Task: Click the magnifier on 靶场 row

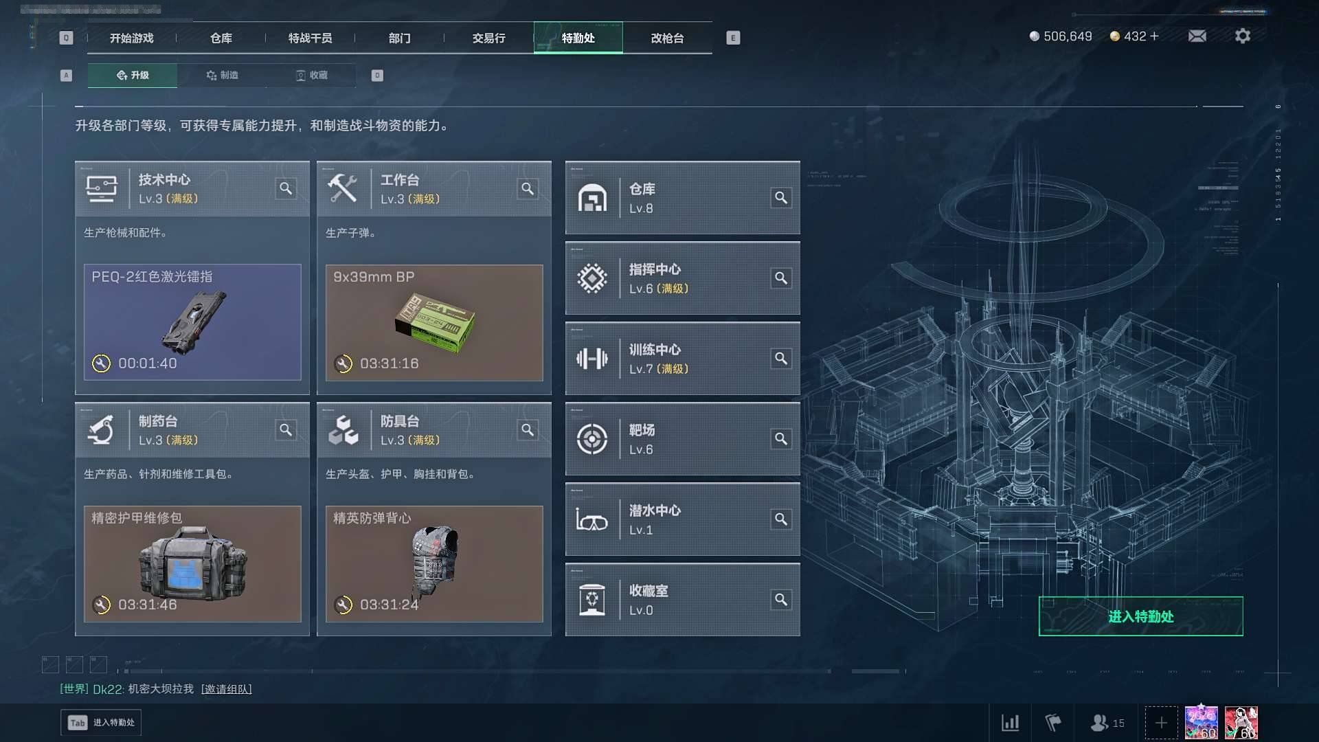Action: click(x=781, y=438)
